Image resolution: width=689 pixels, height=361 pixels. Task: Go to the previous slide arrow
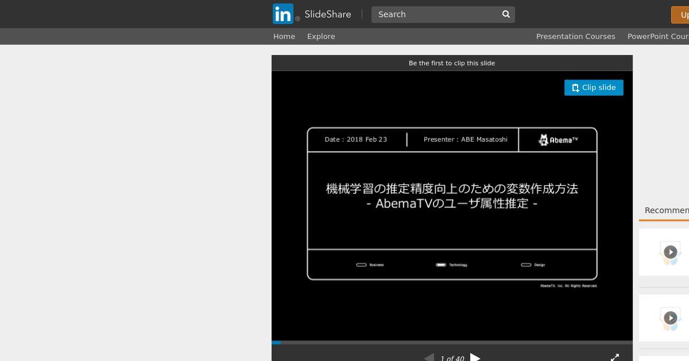coord(428,358)
